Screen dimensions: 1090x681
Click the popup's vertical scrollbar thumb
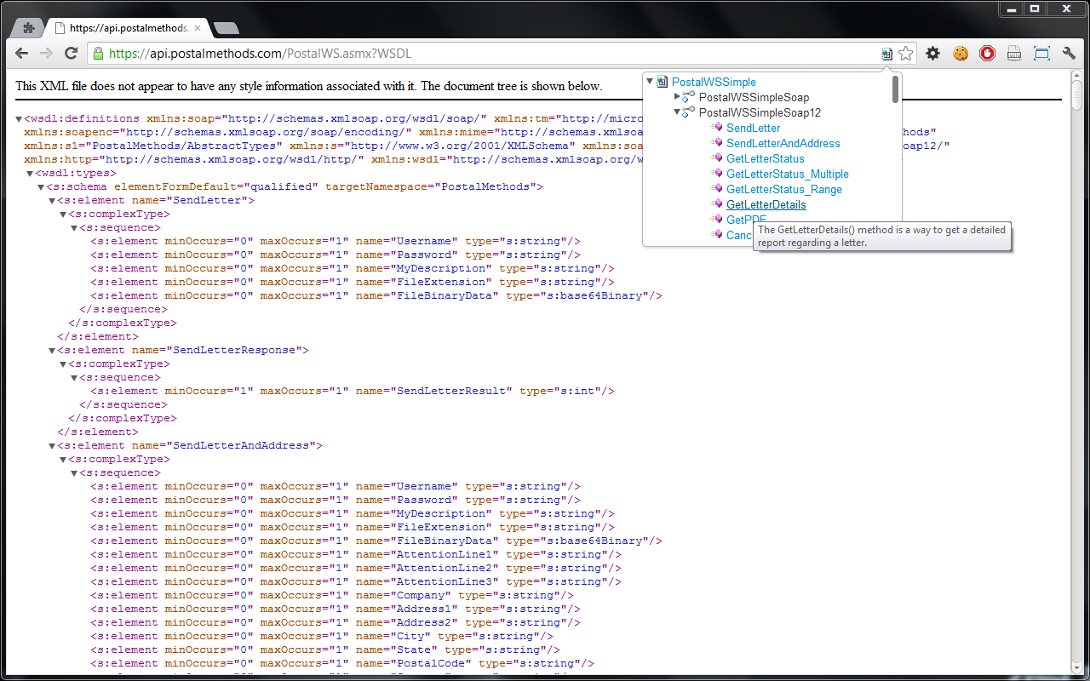[x=896, y=89]
